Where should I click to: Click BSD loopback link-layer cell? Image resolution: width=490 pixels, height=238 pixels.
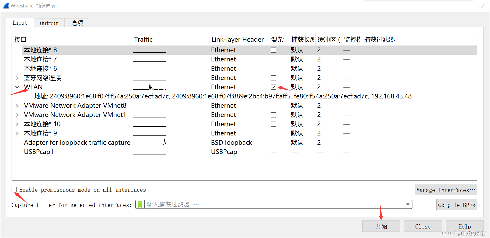pos(232,143)
